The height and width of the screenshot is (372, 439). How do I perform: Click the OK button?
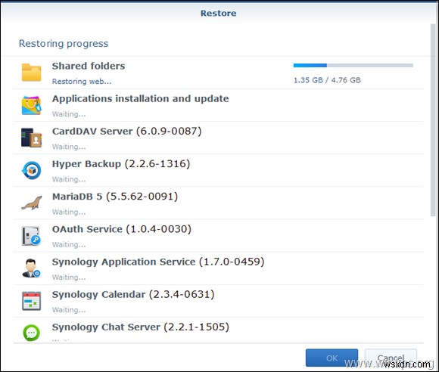click(332, 358)
